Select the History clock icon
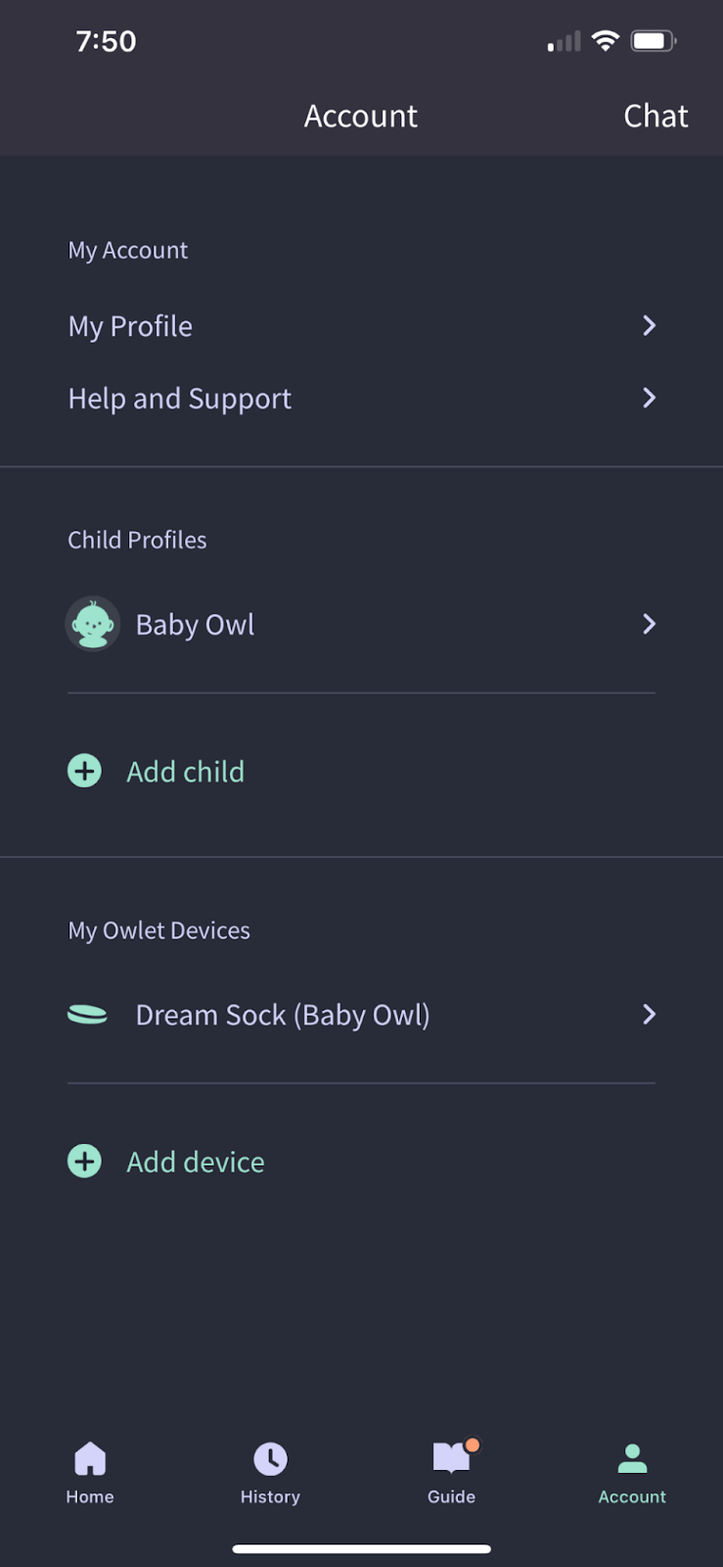The image size is (723, 1567). [270, 1458]
